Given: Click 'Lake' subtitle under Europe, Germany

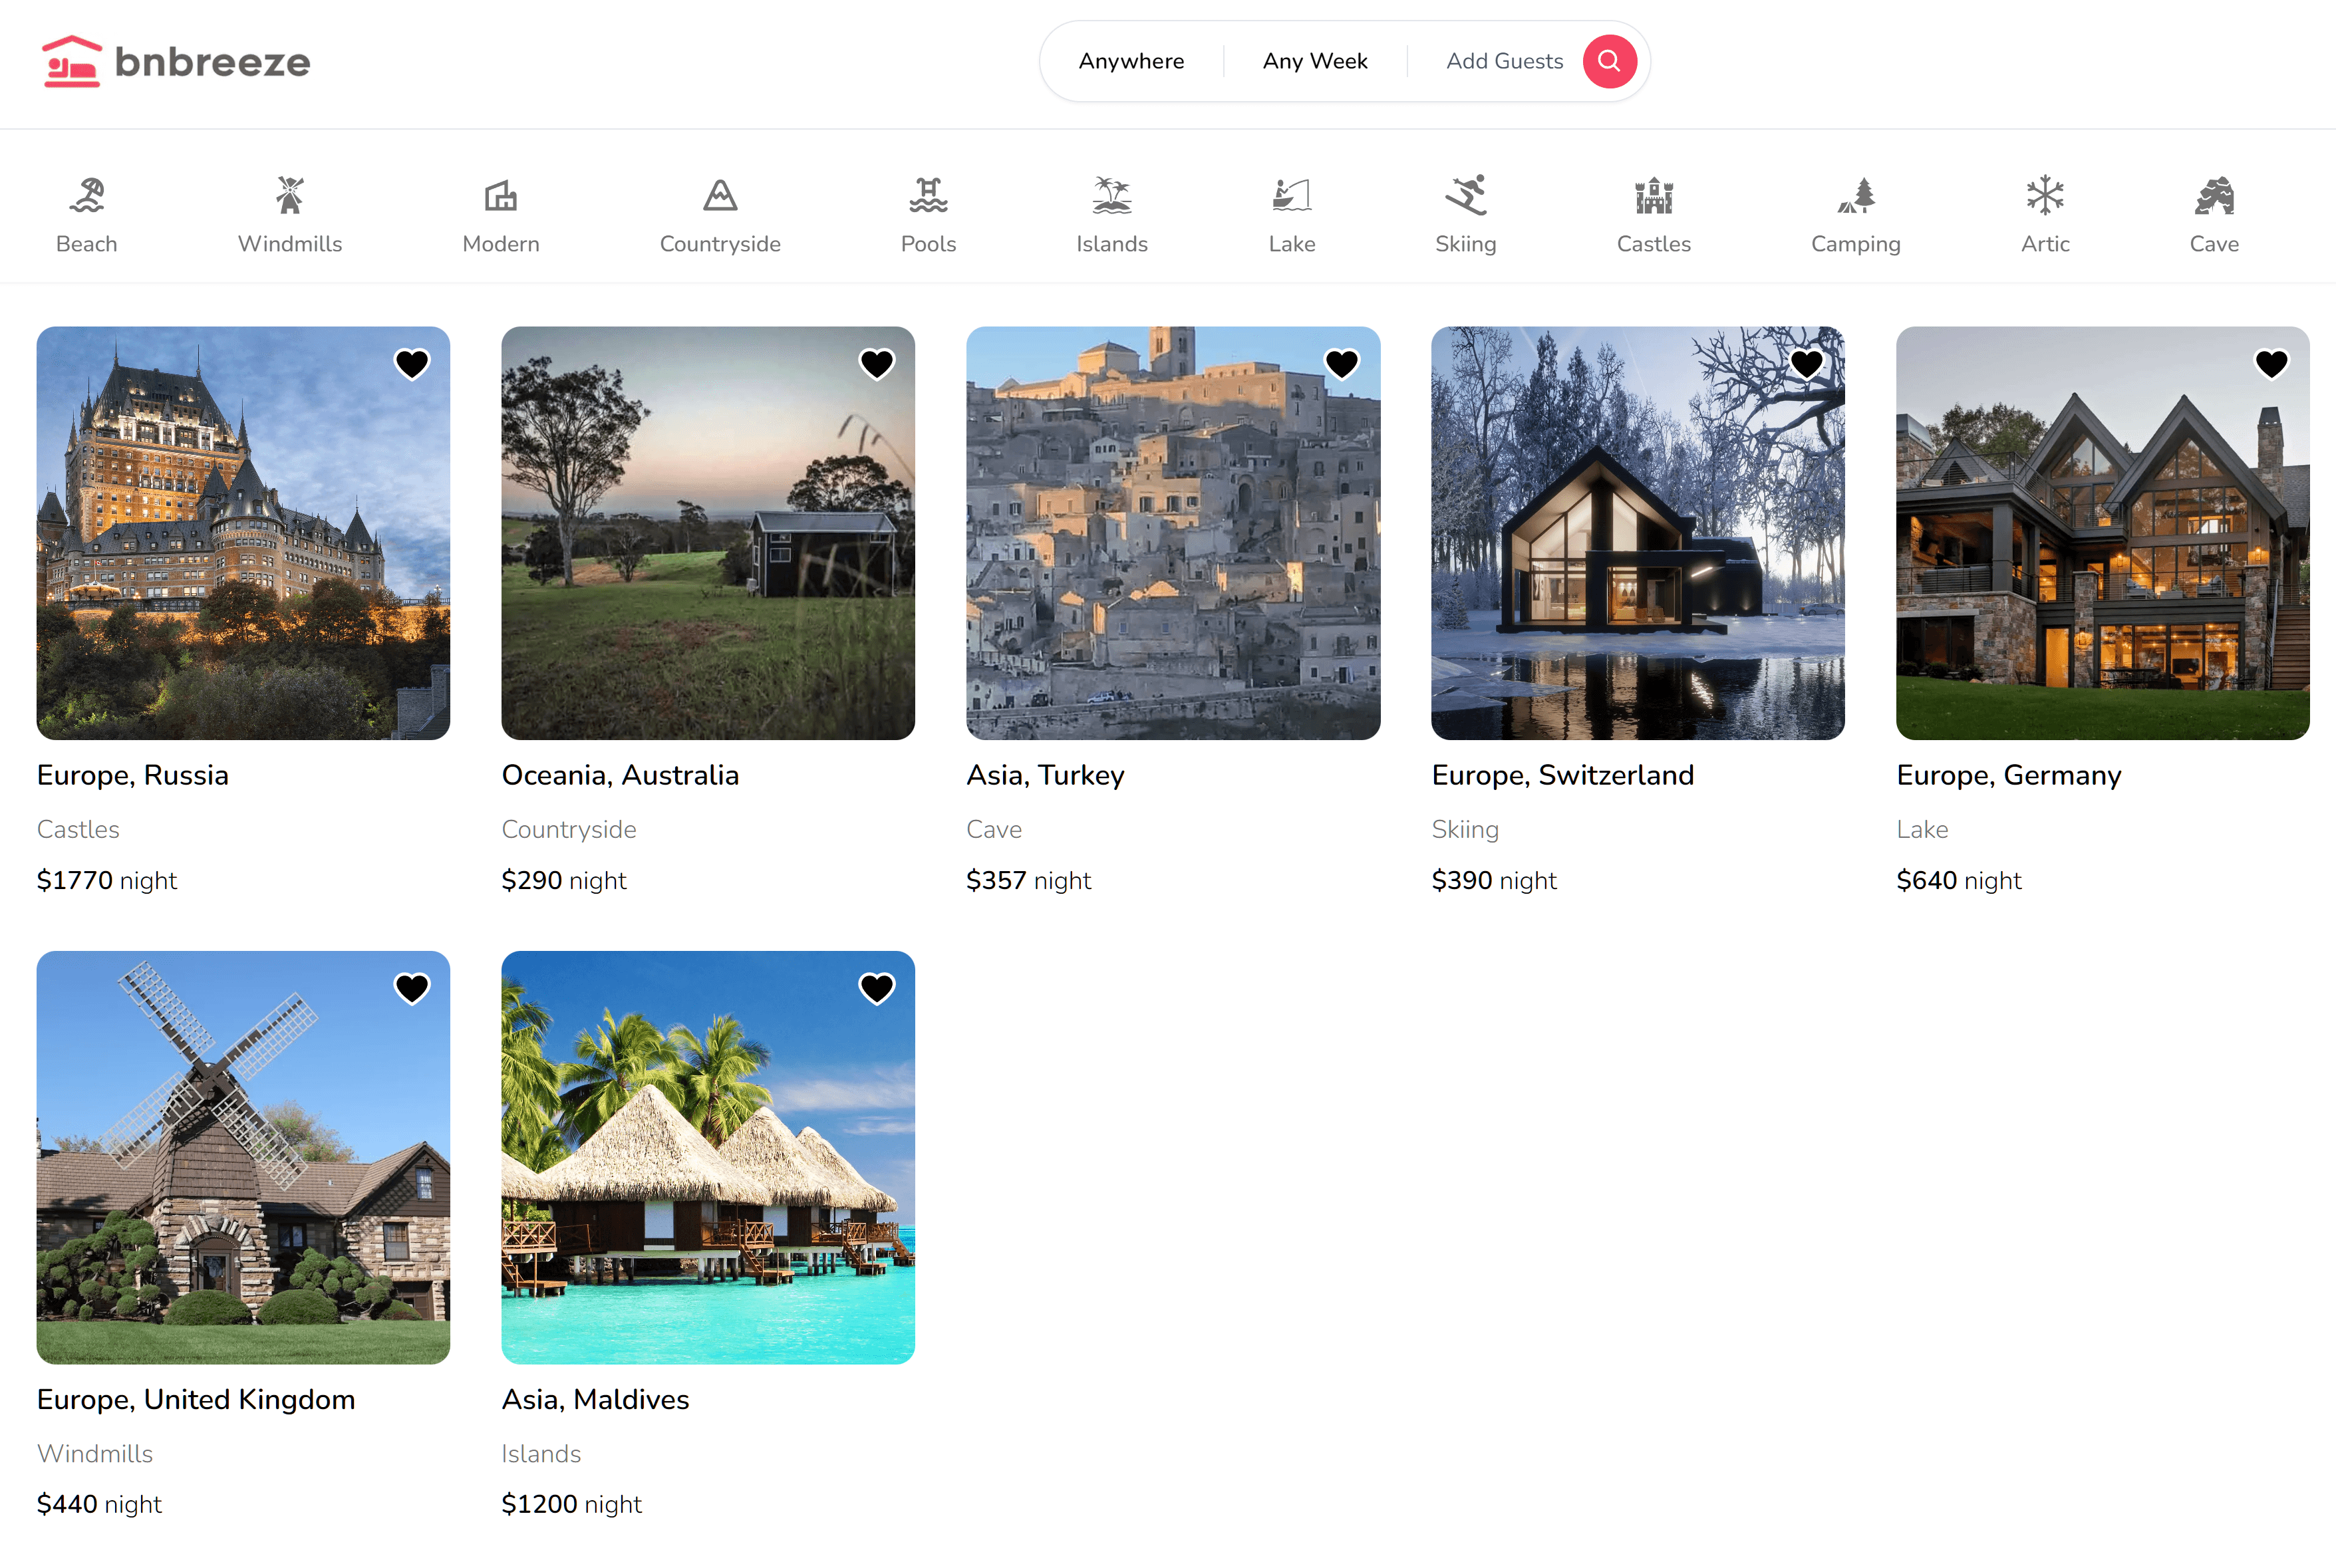Looking at the screenshot, I should click(1922, 829).
